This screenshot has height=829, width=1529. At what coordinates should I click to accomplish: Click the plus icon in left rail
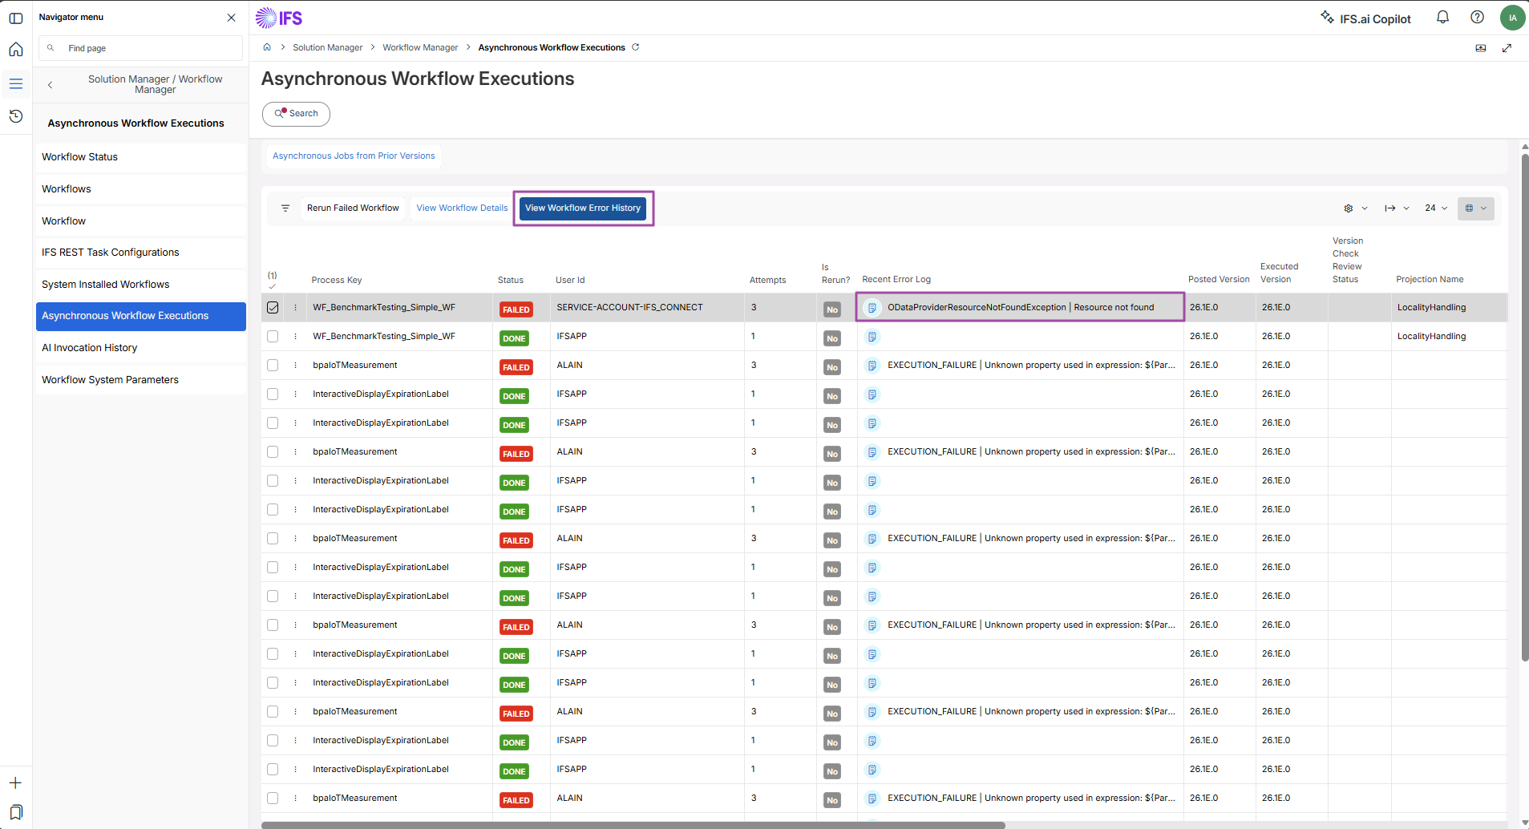15,782
